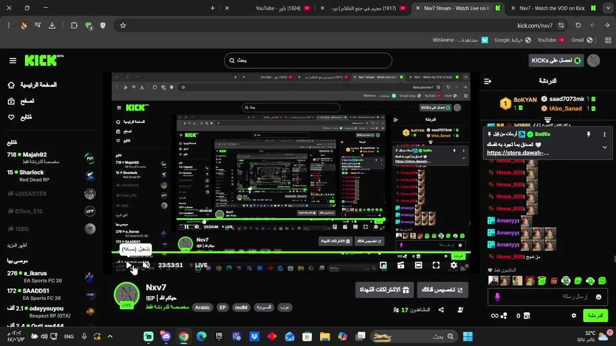Collapse the chat panel

click(488, 81)
